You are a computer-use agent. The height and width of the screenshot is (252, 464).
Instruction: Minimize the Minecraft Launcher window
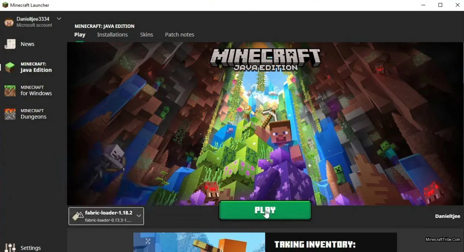423,5
